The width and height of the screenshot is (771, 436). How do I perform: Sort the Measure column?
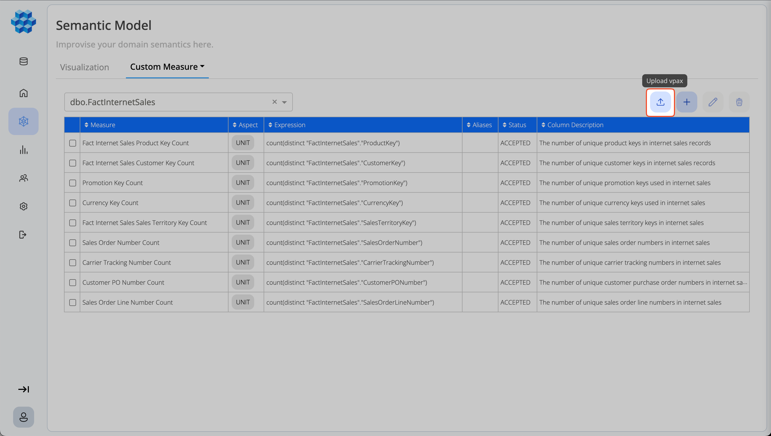click(x=86, y=125)
